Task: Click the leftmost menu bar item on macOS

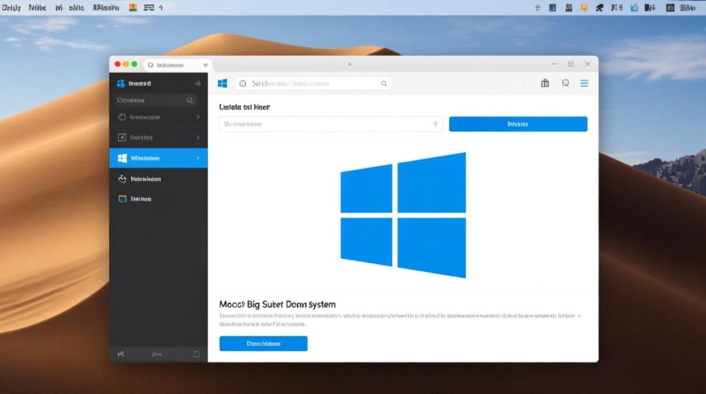Action: click(11, 7)
